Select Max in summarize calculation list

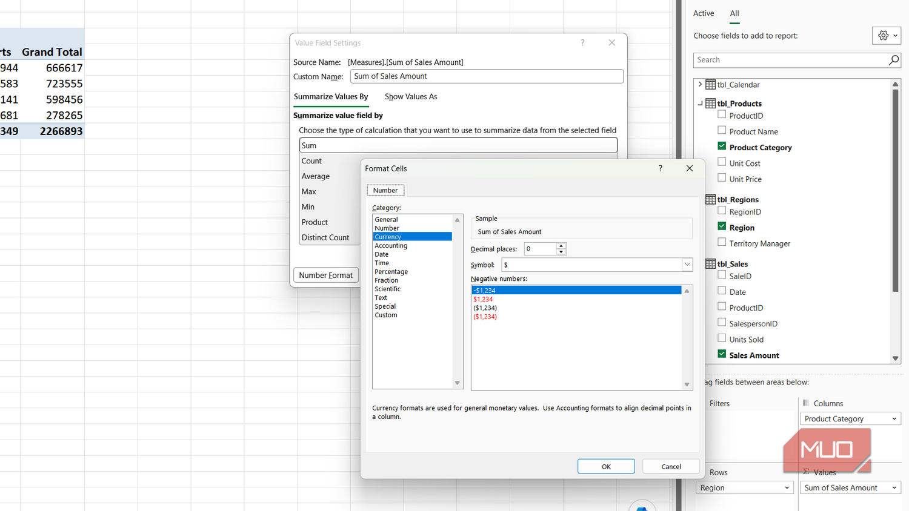click(309, 191)
